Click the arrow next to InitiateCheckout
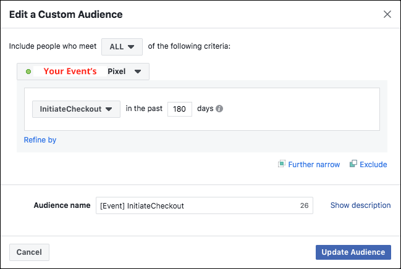Viewport: 401px width, 269px height. pos(109,109)
